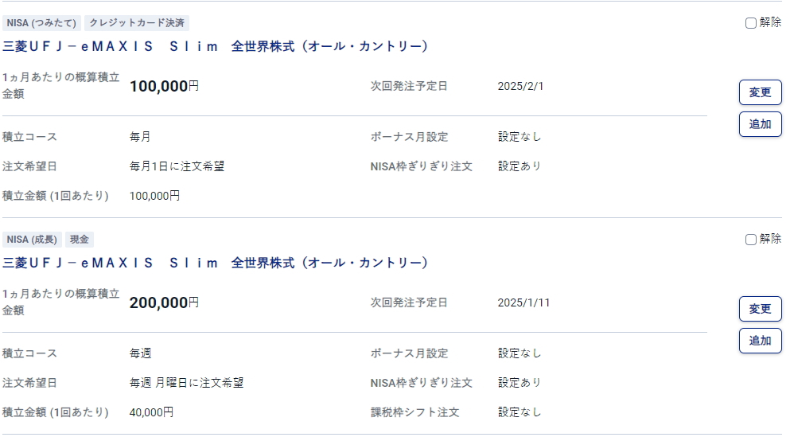Click the 課税枠シフト注文 label

pyautogui.click(x=414, y=412)
